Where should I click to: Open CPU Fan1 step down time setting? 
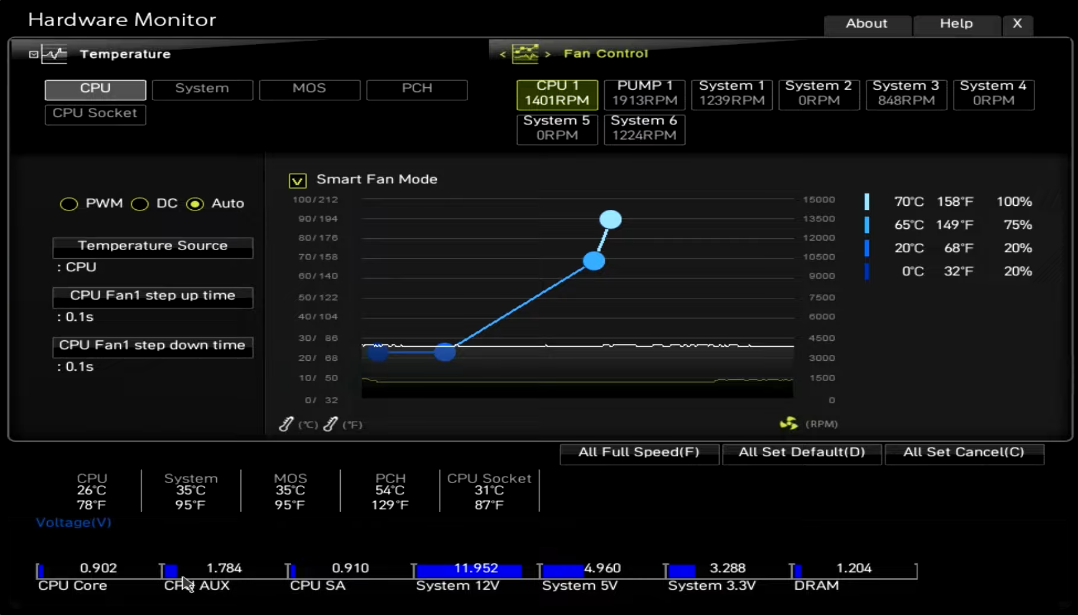[x=153, y=346]
